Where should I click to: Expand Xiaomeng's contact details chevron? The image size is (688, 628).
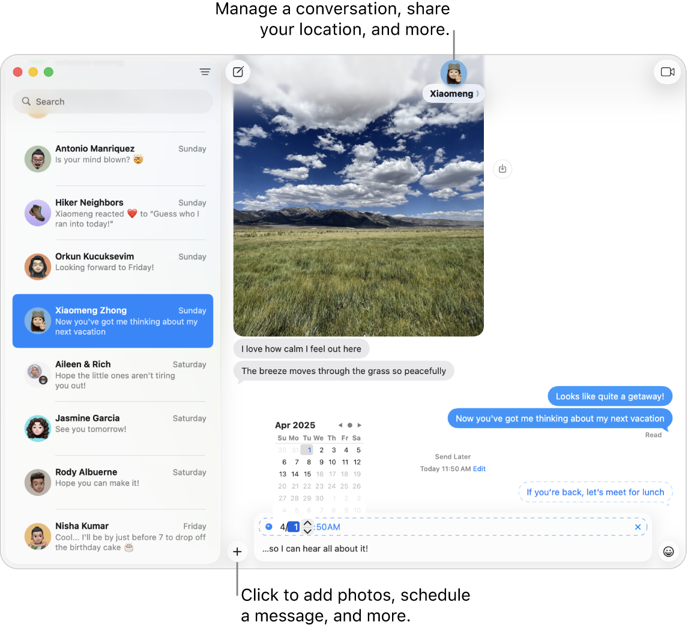(x=476, y=94)
